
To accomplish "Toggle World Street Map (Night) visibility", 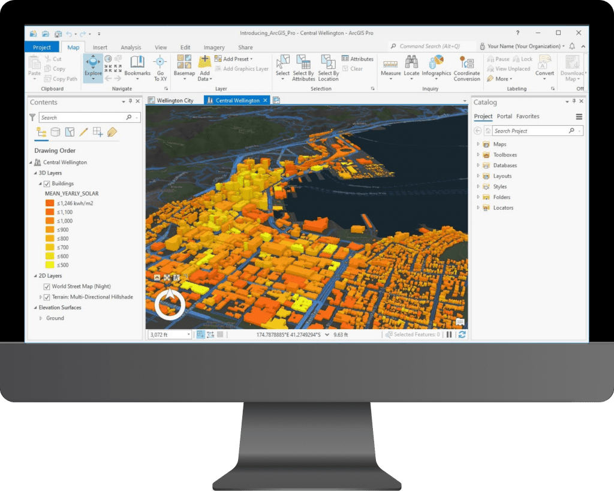I will tap(47, 287).
